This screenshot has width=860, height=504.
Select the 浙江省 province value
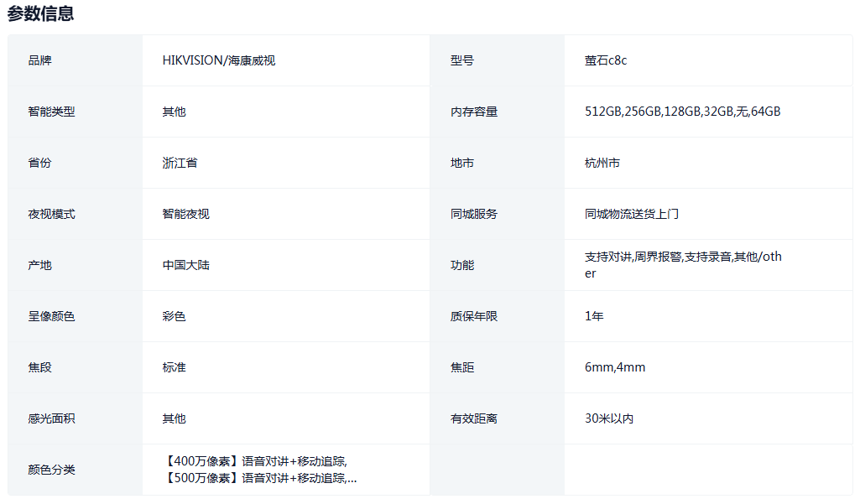pos(180,163)
